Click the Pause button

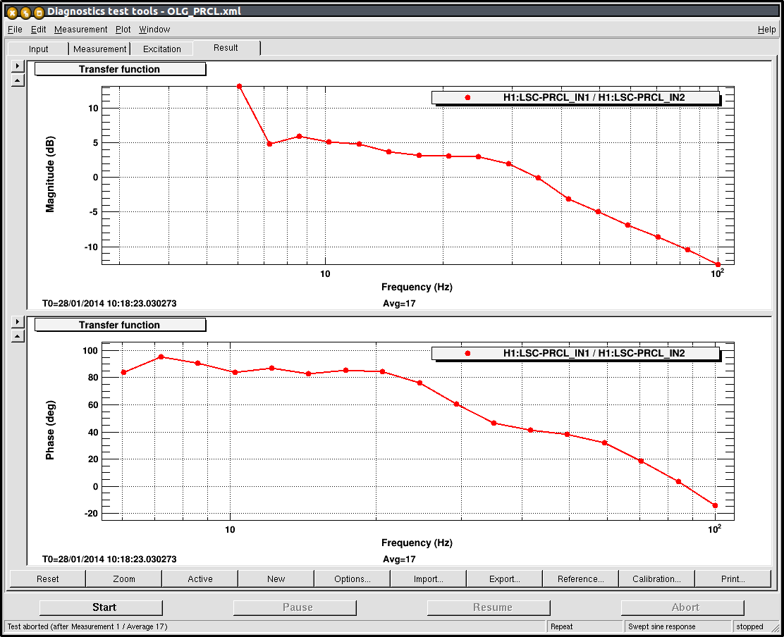295,607
